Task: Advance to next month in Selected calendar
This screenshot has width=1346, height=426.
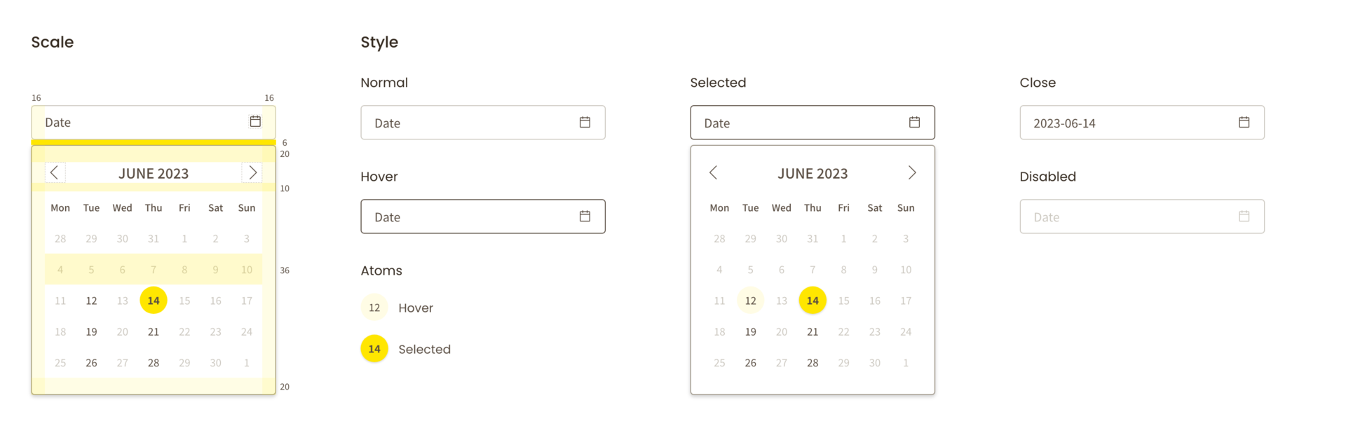Action: click(911, 172)
